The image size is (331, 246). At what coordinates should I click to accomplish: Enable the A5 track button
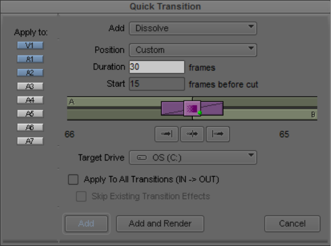click(x=30, y=114)
